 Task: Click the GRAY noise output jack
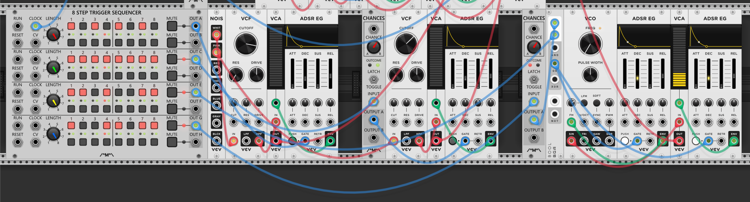pyautogui.click(x=216, y=123)
